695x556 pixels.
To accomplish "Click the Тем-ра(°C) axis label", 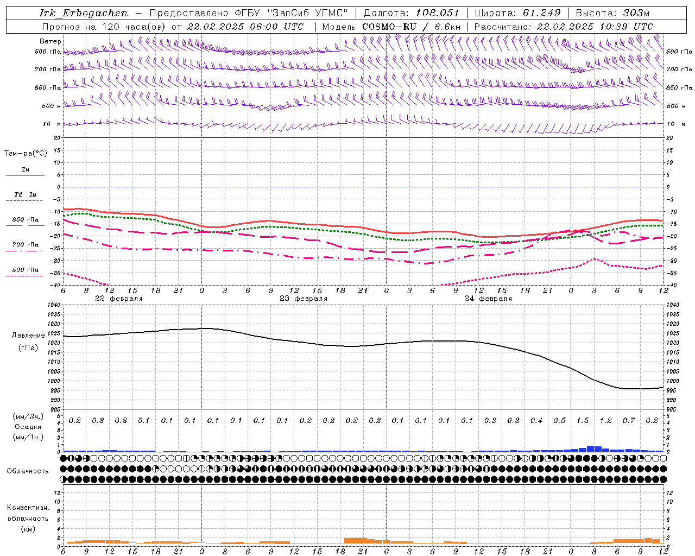I will [26, 154].
